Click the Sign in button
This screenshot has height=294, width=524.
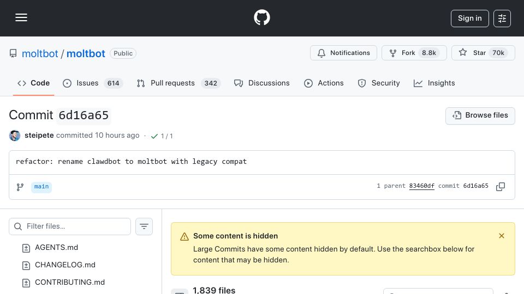(x=469, y=19)
